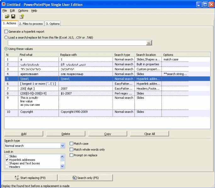Open the Help menu
Image resolution: width=215 pixels, height=188 pixels.
(x=34, y=11)
